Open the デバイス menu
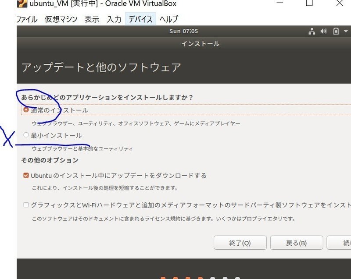The image size is (351, 279). (x=140, y=19)
